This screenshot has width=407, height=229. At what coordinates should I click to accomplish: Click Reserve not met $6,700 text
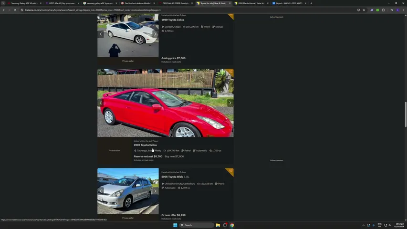tap(148, 156)
